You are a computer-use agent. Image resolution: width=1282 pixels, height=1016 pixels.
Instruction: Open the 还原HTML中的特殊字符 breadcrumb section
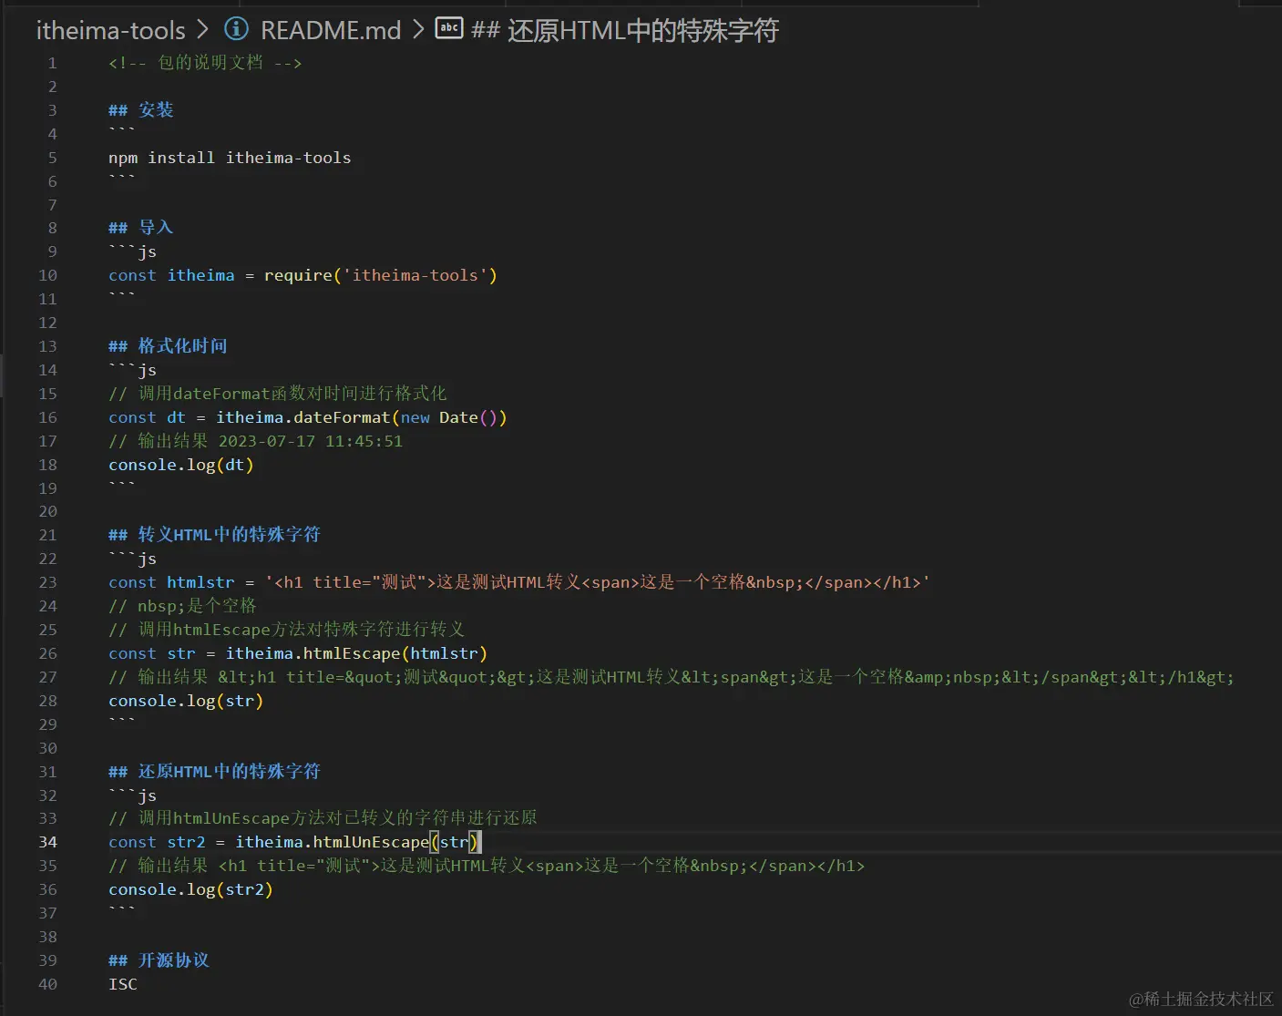coord(625,30)
